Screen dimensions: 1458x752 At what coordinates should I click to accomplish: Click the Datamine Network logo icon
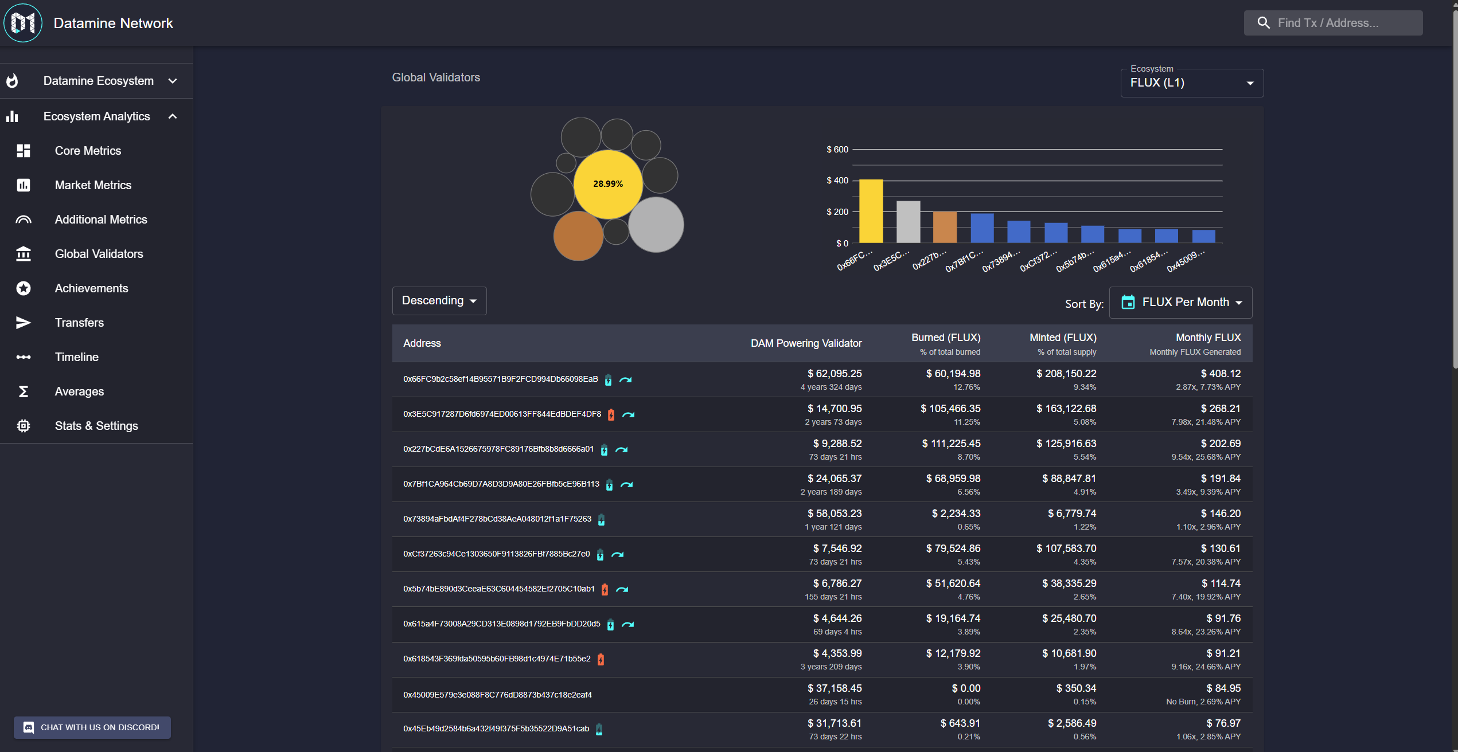coord(23,23)
